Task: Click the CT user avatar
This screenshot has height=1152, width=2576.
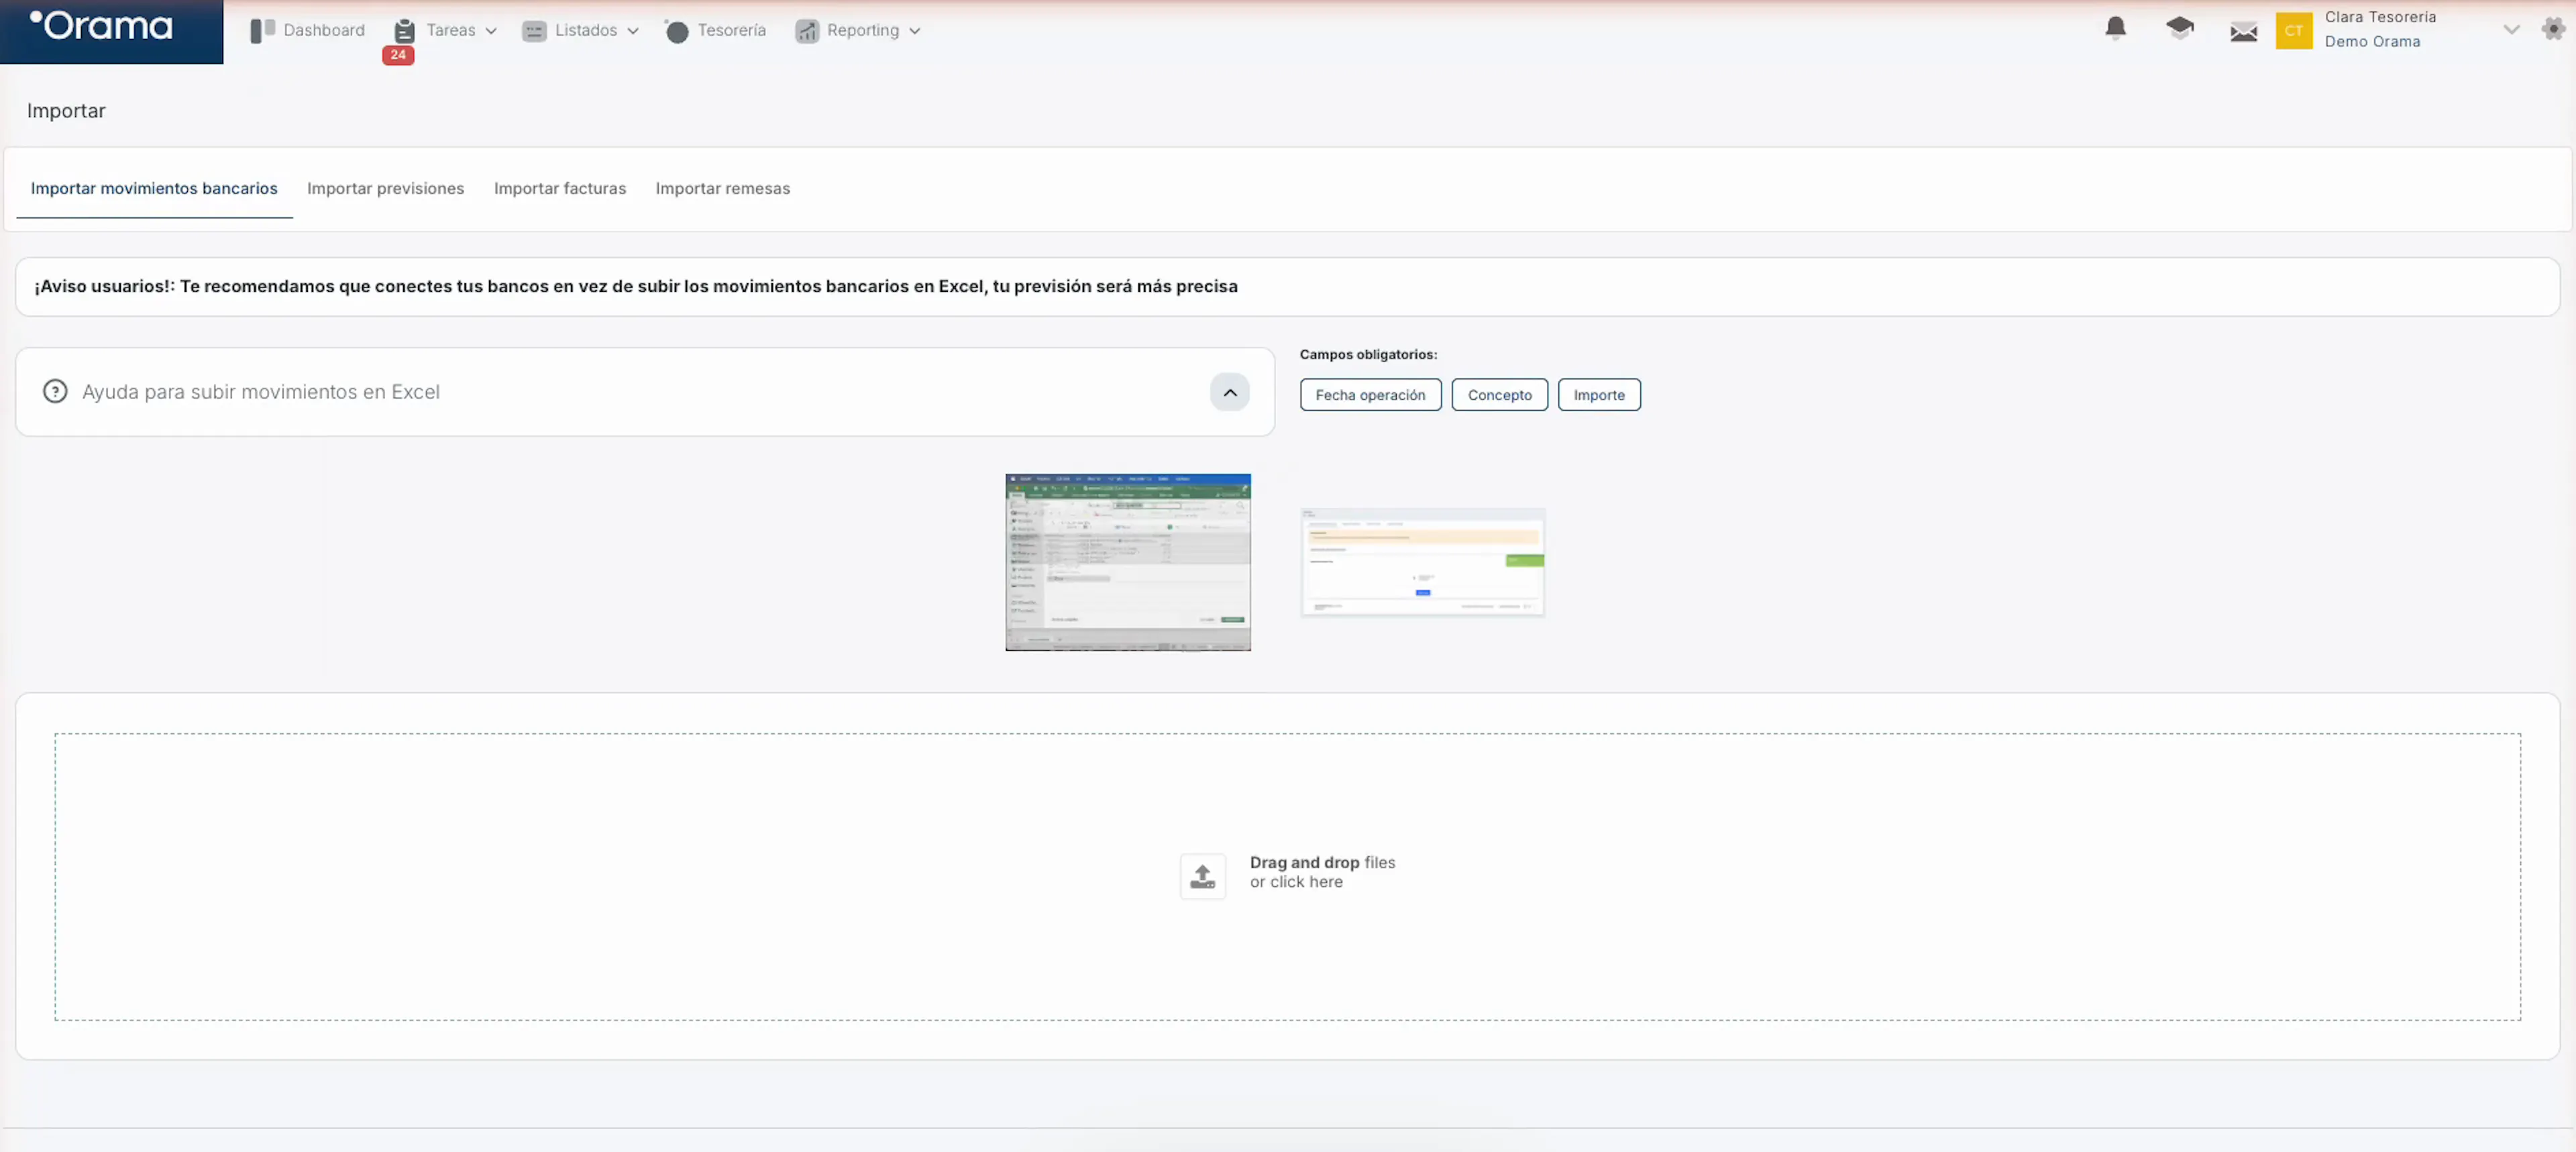Action: [x=2293, y=31]
